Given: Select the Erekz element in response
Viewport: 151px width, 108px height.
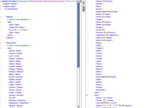Looking at the screenshot, I should click(99, 85).
